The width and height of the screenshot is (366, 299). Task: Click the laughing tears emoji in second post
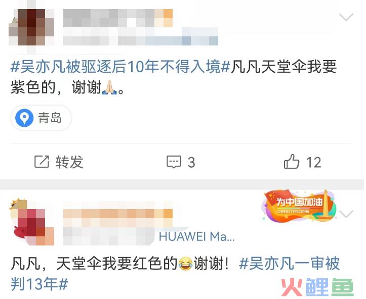pos(185,263)
